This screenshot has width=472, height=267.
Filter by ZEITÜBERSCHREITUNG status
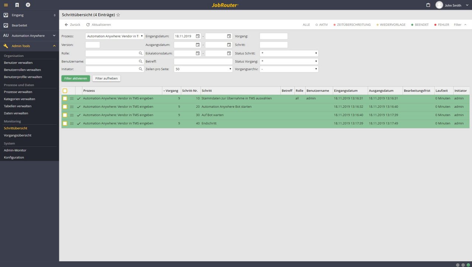[352, 25]
